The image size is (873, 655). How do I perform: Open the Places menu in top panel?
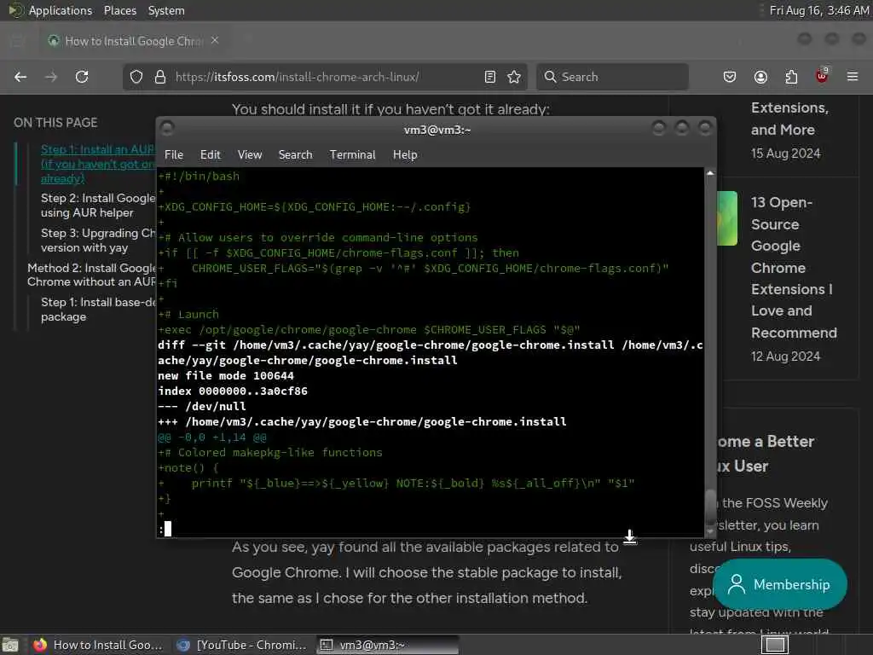point(120,10)
